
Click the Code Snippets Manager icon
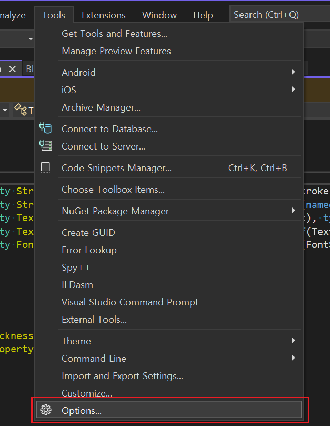click(45, 167)
